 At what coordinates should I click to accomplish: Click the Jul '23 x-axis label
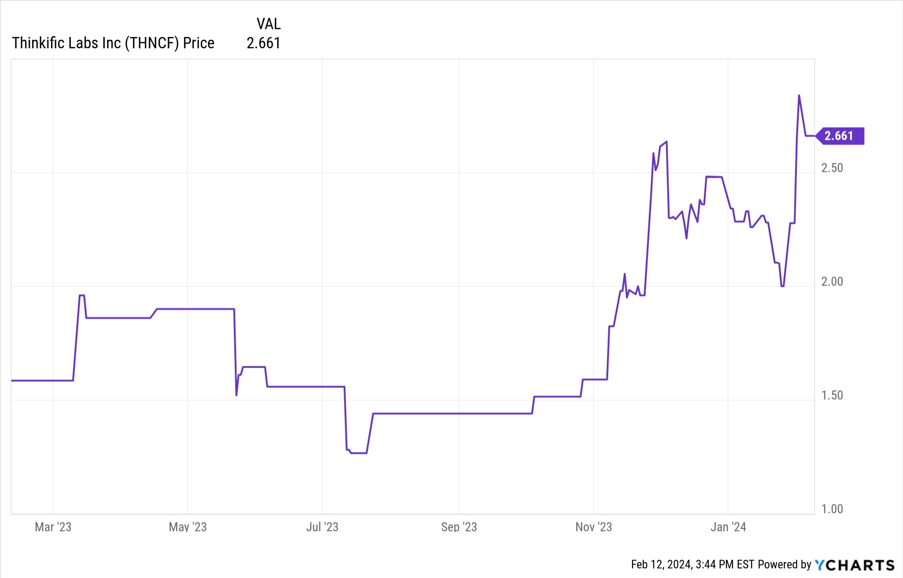pyautogui.click(x=322, y=527)
